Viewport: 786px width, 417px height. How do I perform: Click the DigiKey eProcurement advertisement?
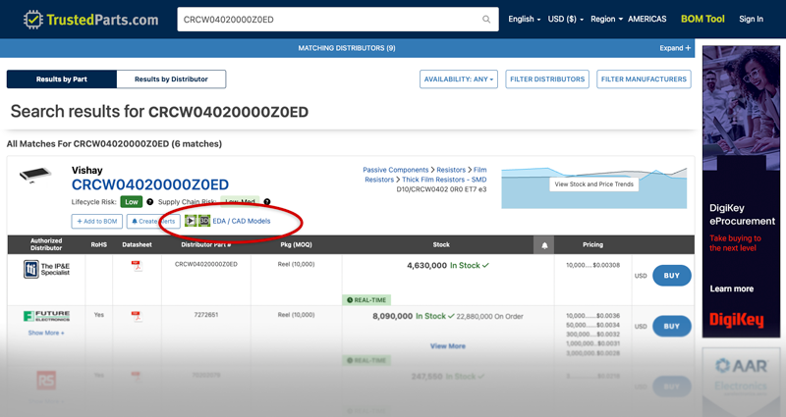[741, 191]
